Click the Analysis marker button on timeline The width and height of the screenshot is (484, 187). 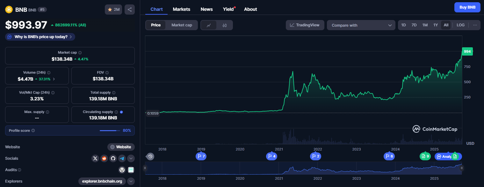(x=444, y=156)
